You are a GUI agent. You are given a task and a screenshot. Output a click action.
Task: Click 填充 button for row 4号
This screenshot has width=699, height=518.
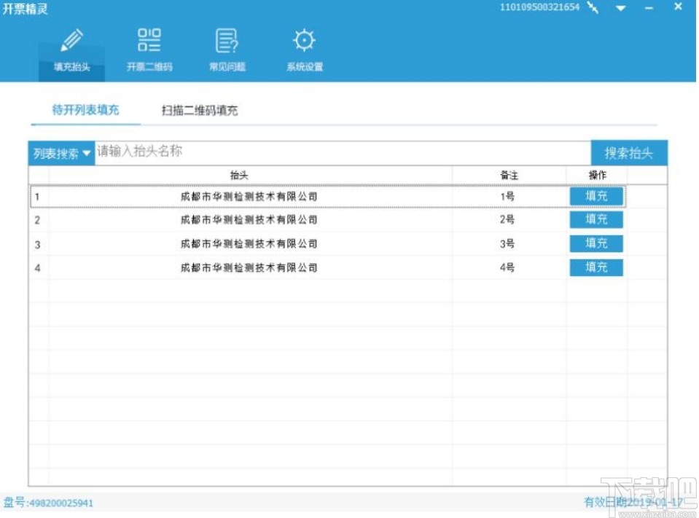tap(596, 267)
